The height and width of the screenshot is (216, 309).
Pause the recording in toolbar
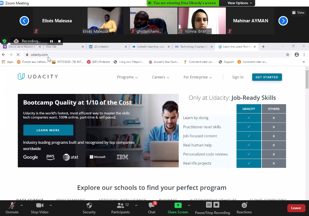point(209,205)
